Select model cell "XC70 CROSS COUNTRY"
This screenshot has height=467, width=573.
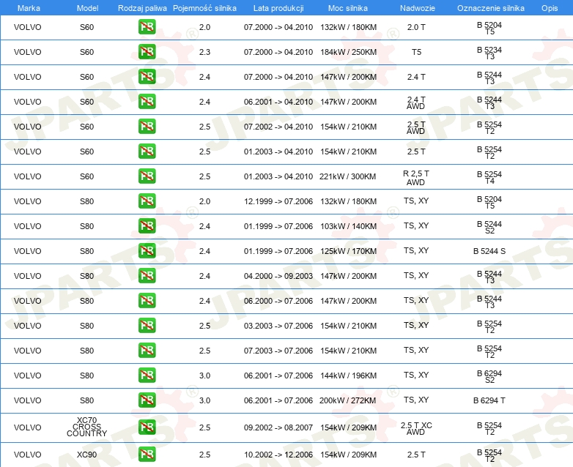[x=87, y=427]
